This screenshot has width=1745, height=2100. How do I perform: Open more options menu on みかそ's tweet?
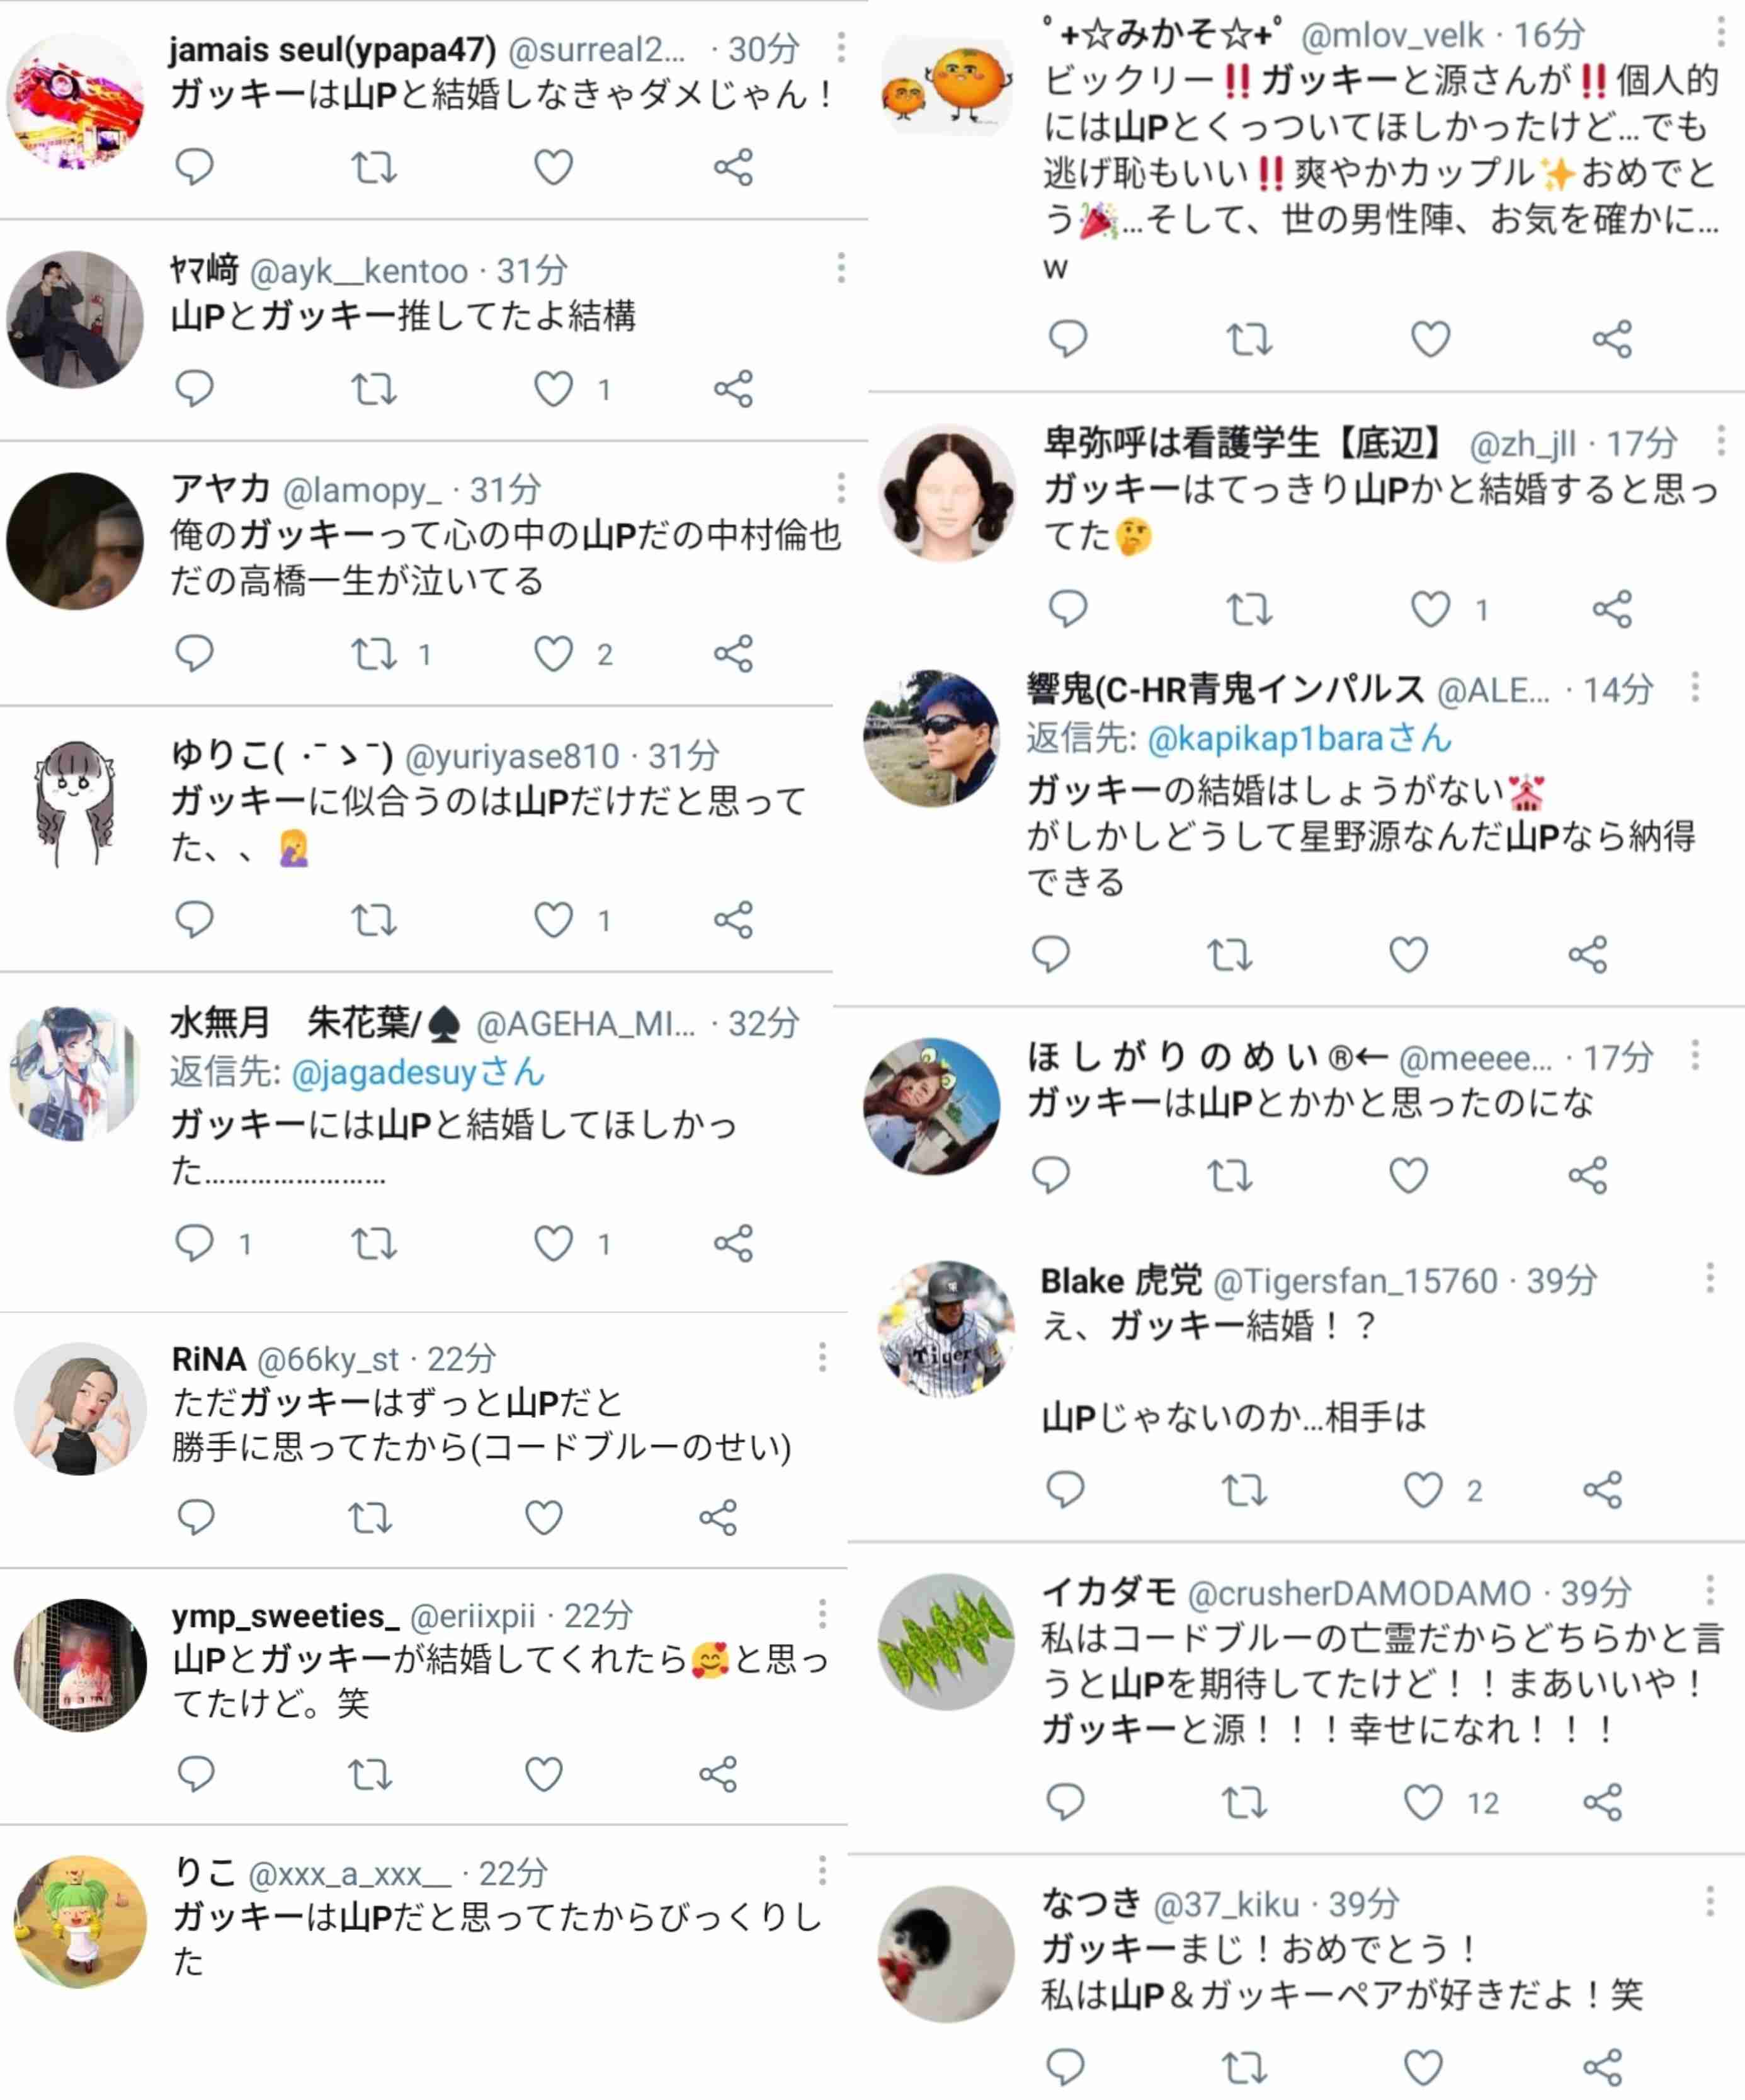[x=1721, y=32]
